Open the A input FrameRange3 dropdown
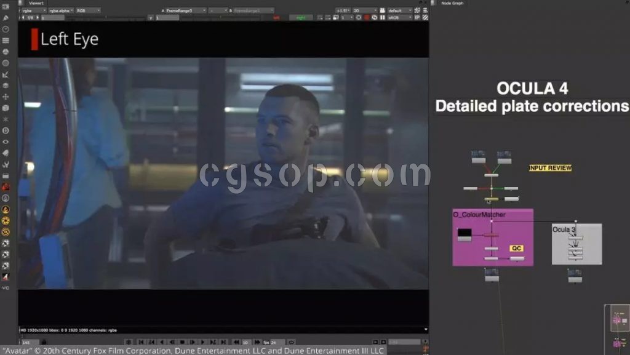The height and width of the screenshot is (355, 630). coord(186,10)
